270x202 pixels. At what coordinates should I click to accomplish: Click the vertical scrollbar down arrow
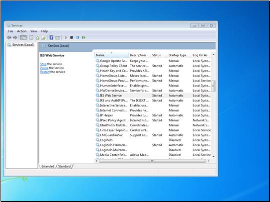coord(214,156)
